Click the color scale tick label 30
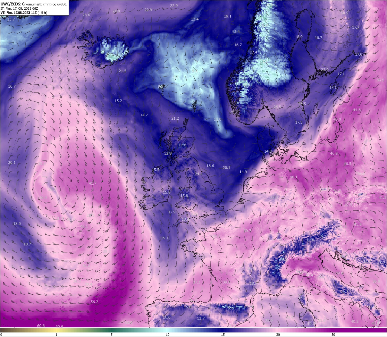This screenshot has height=337, width=387. click(x=278, y=335)
